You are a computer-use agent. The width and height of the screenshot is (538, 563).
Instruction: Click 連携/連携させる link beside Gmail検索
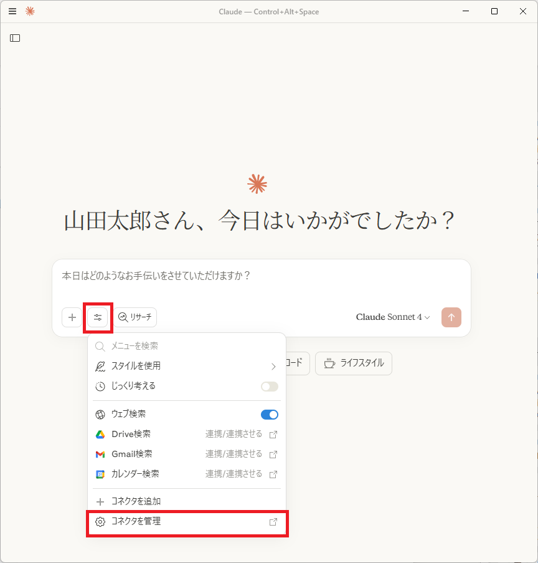point(234,455)
